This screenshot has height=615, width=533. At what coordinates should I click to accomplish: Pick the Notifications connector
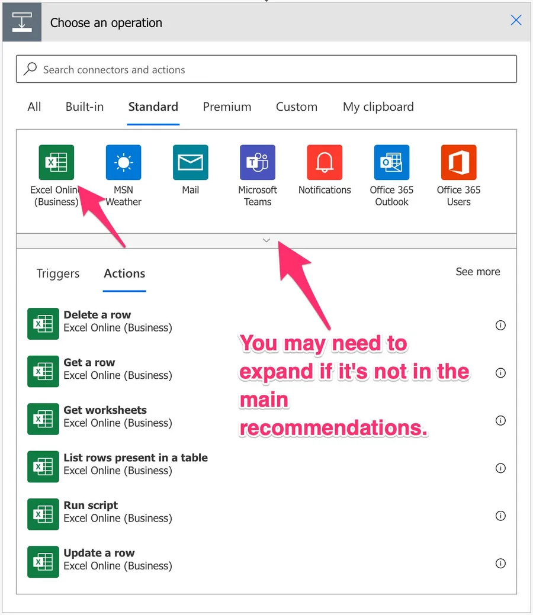[x=325, y=162]
